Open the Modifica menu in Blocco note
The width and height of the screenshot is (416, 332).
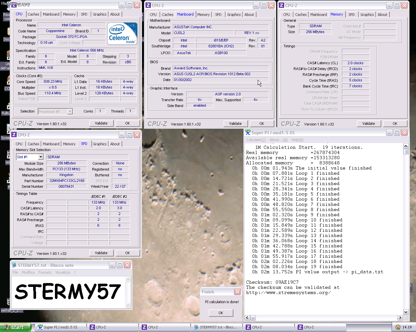pyautogui.click(x=28, y=272)
